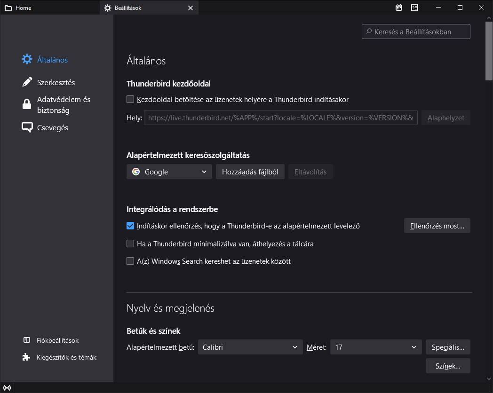Screen dimensions: 493x393
Task: Click the Nyelv és megjelenés heading
Action: 170,308
